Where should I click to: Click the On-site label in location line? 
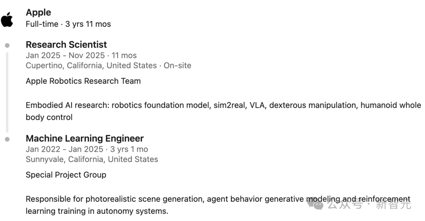pos(177,66)
